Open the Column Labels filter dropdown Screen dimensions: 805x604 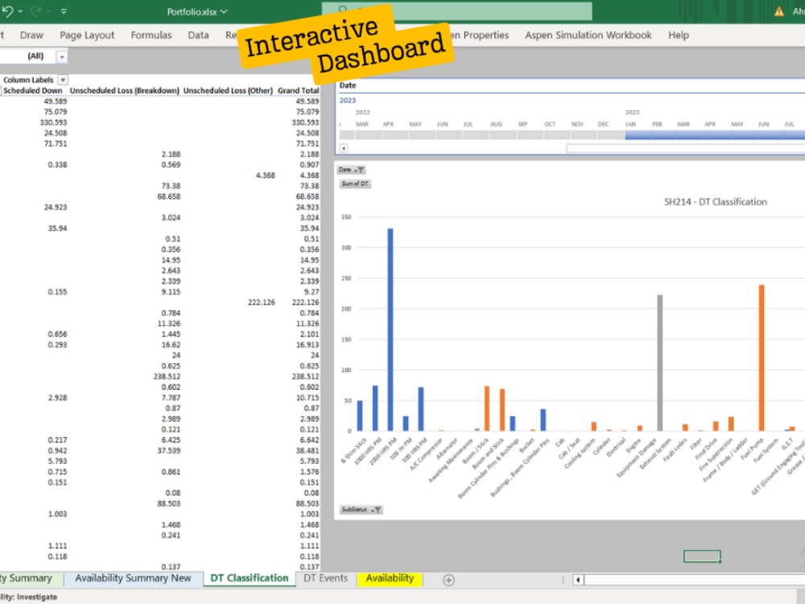click(62, 80)
